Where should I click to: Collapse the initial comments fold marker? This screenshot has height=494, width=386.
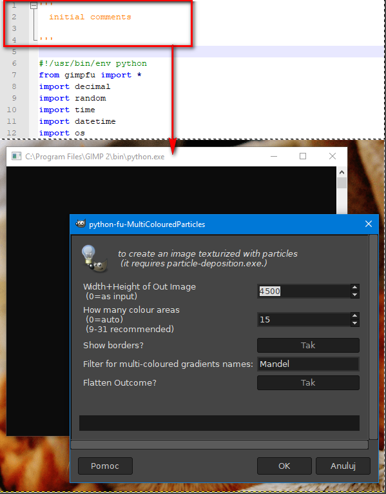pos(34,5)
